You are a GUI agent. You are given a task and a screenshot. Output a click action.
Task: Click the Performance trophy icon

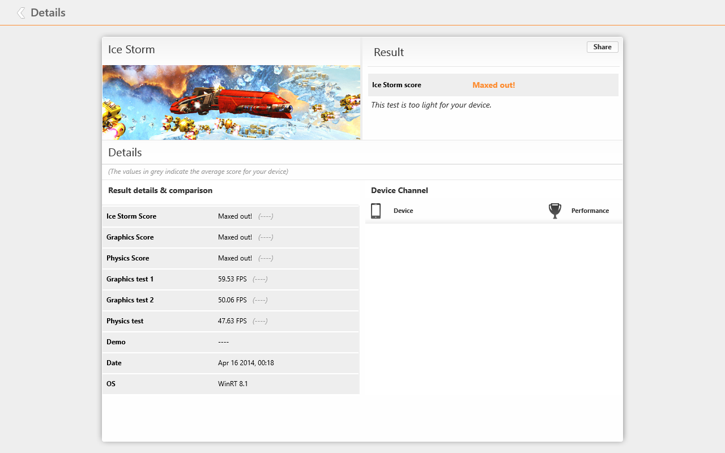coord(555,211)
